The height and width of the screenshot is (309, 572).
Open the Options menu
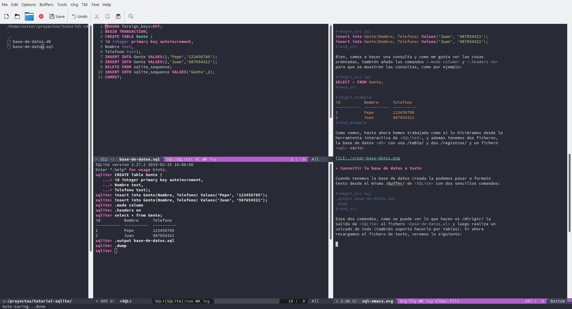click(29, 4)
